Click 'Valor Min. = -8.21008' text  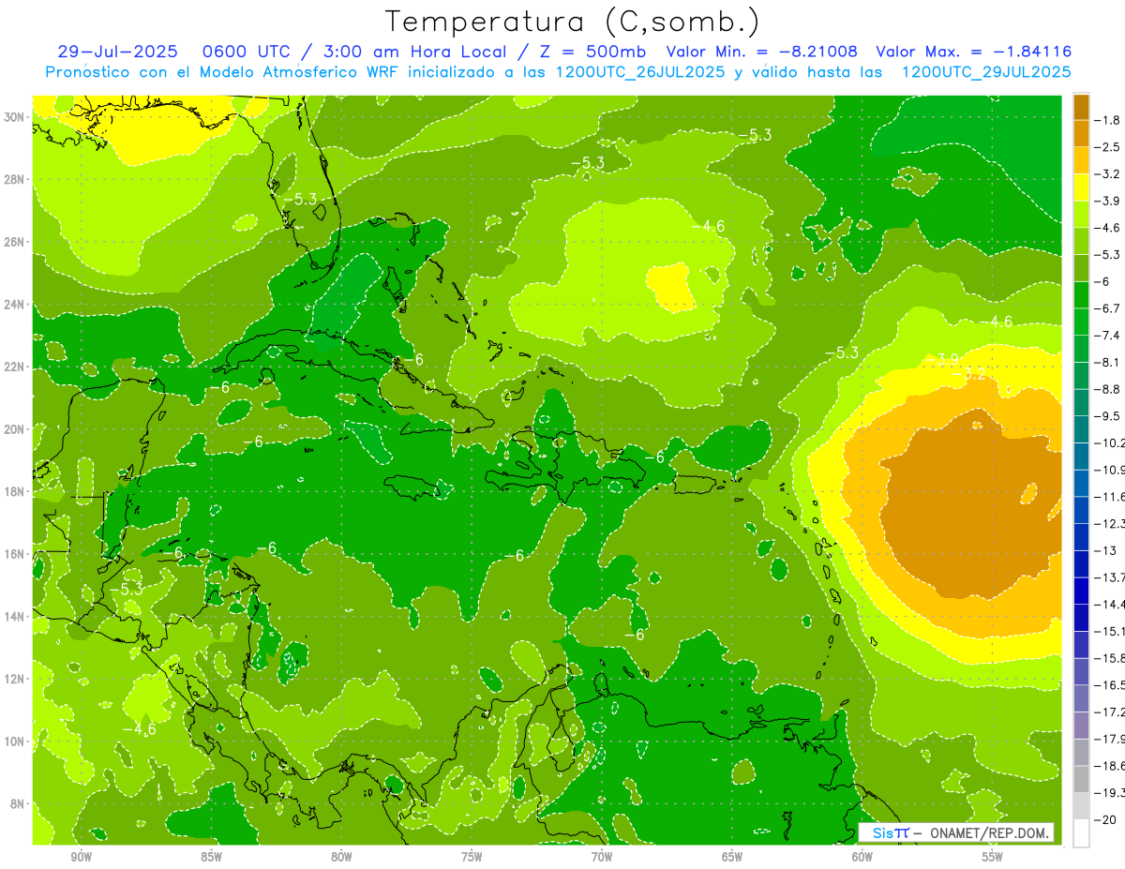pos(761,52)
